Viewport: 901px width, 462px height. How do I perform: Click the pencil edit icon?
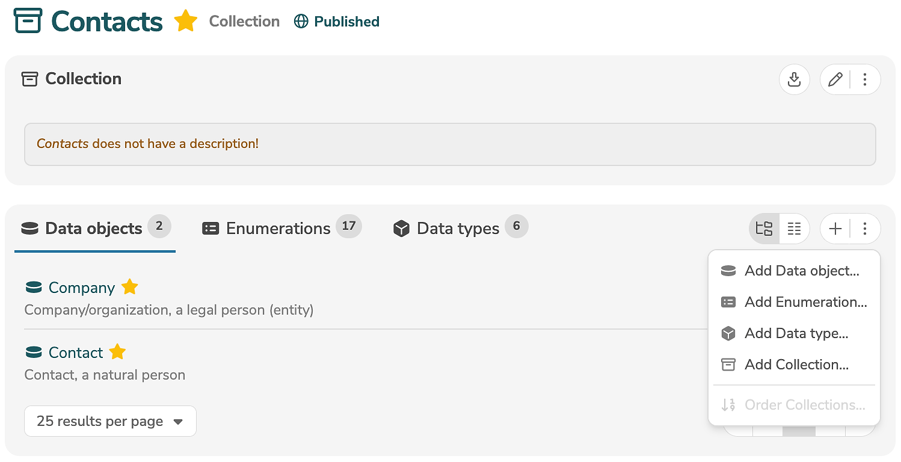pos(835,79)
